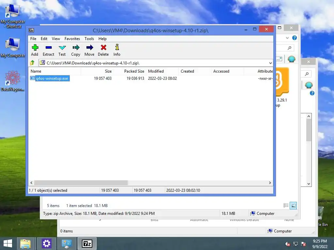Viewport: 334px width, 250px height.
Task: Switch to the 7z taskbar button
Action: click(87, 243)
